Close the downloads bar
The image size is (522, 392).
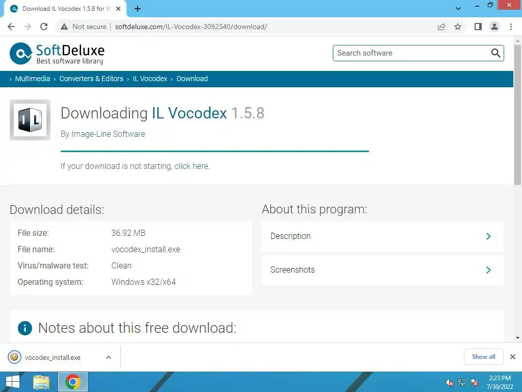pos(513,357)
